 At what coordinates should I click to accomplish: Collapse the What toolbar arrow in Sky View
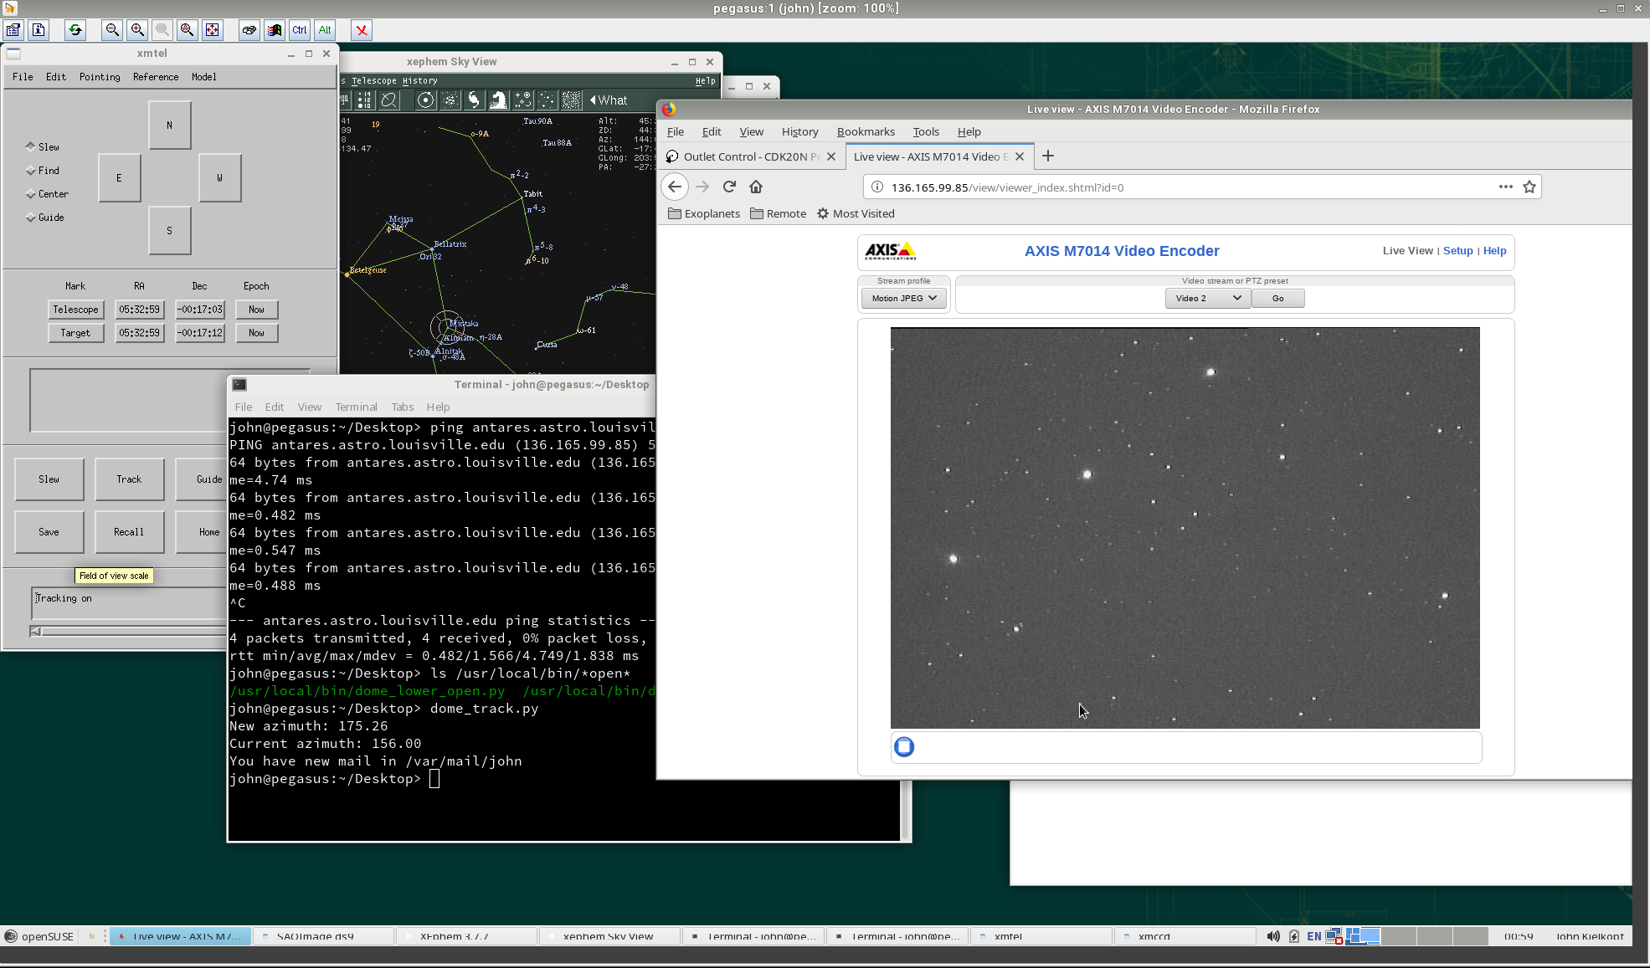click(593, 100)
